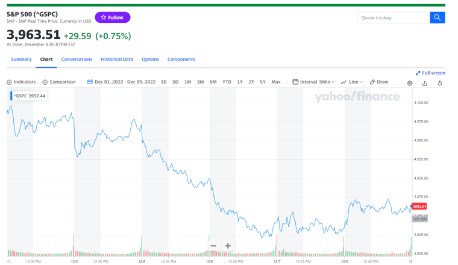458x265 pixels.
Task: Activate the Draw pencil tool
Action: click(x=379, y=82)
